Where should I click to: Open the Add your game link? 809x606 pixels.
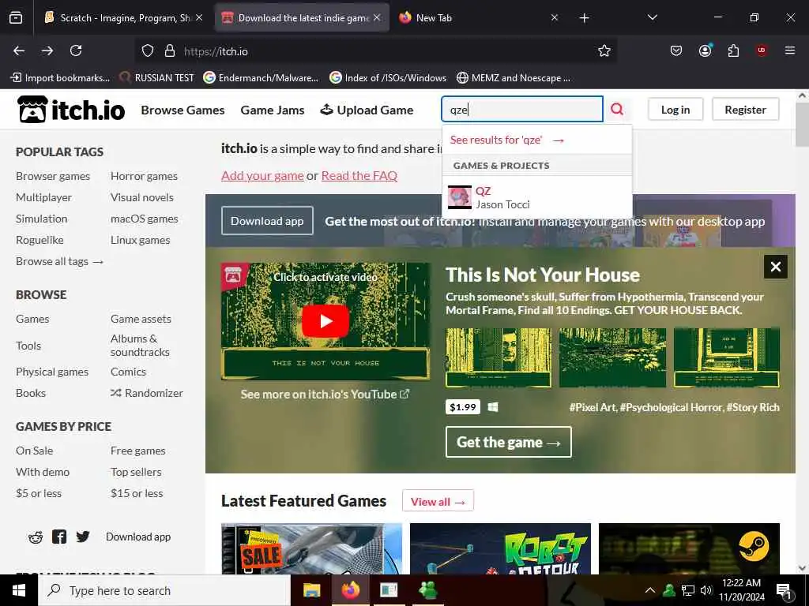[x=262, y=175]
